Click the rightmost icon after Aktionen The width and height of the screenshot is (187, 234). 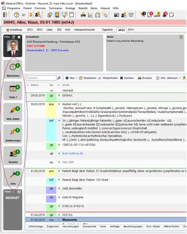click(184, 78)
